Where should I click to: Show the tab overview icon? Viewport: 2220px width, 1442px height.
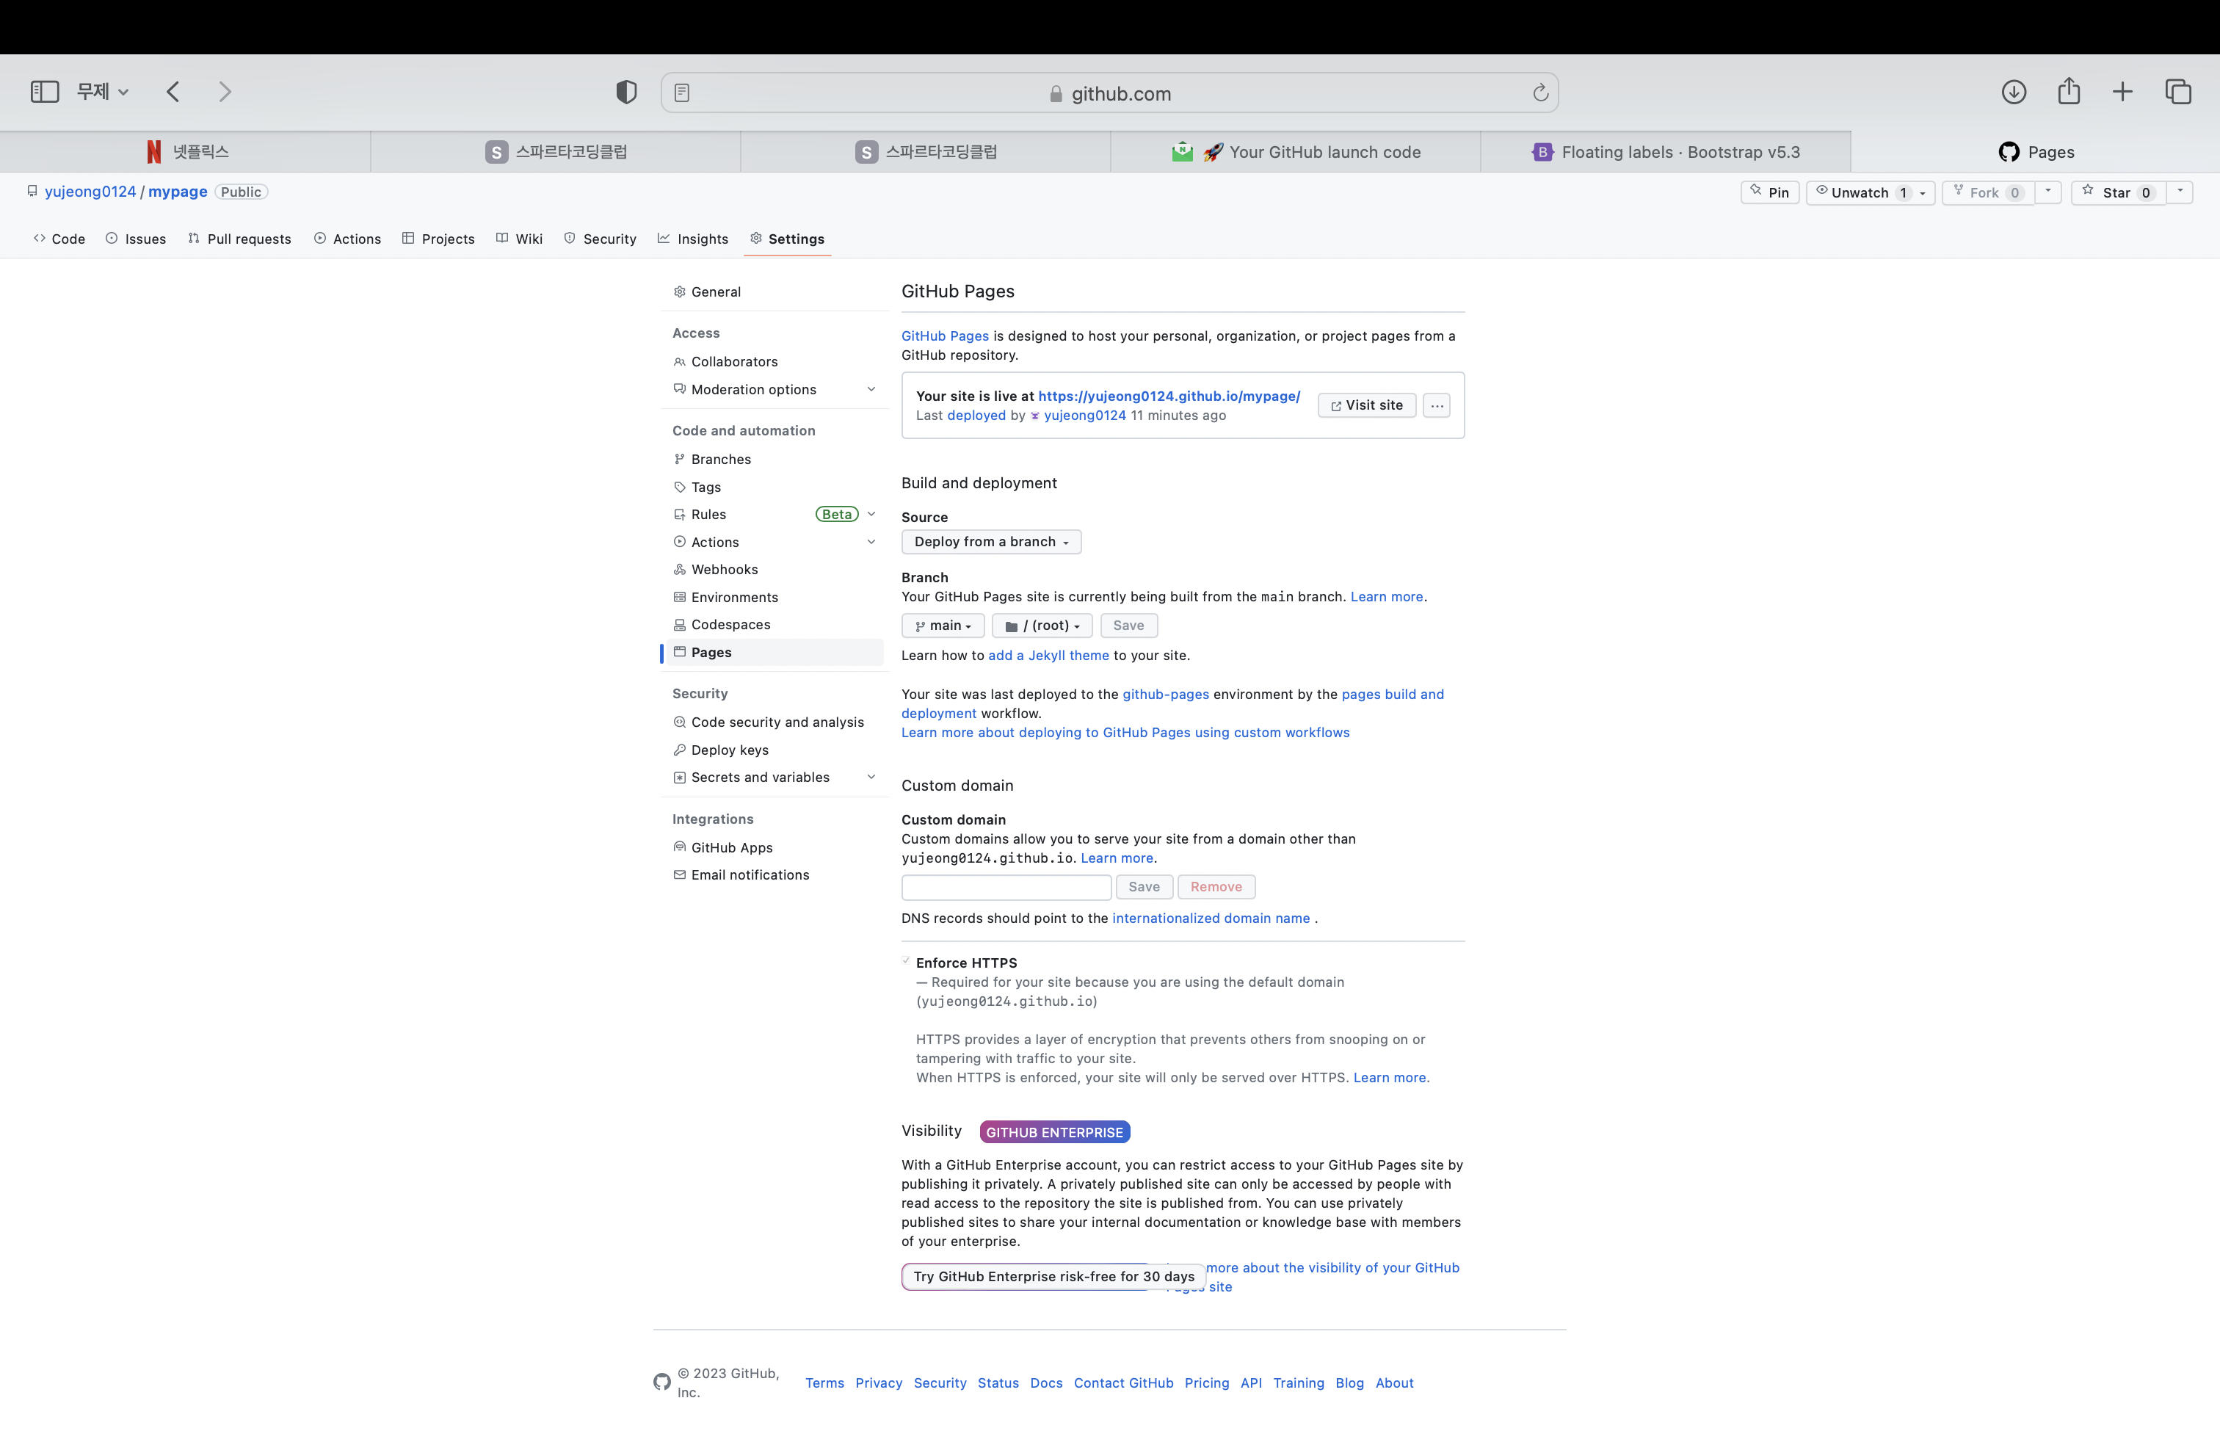click(2178, 91)
